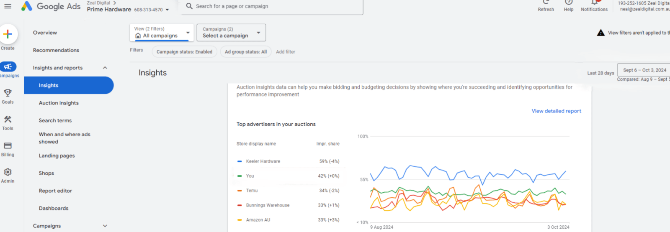Click the Temu advertiser row name
670x232 pixels.
tap(252, 191)
